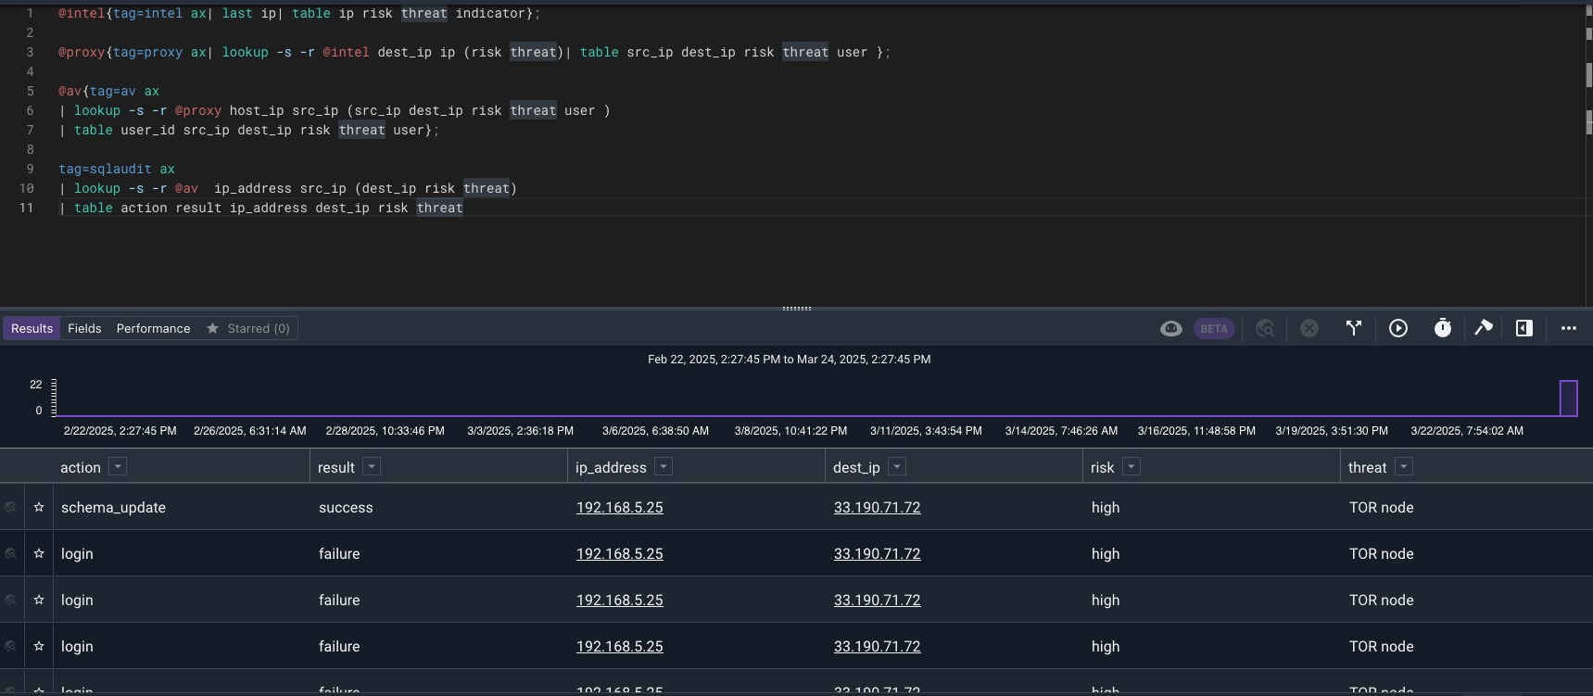Click the hammer tool icon

[1484, 328]
